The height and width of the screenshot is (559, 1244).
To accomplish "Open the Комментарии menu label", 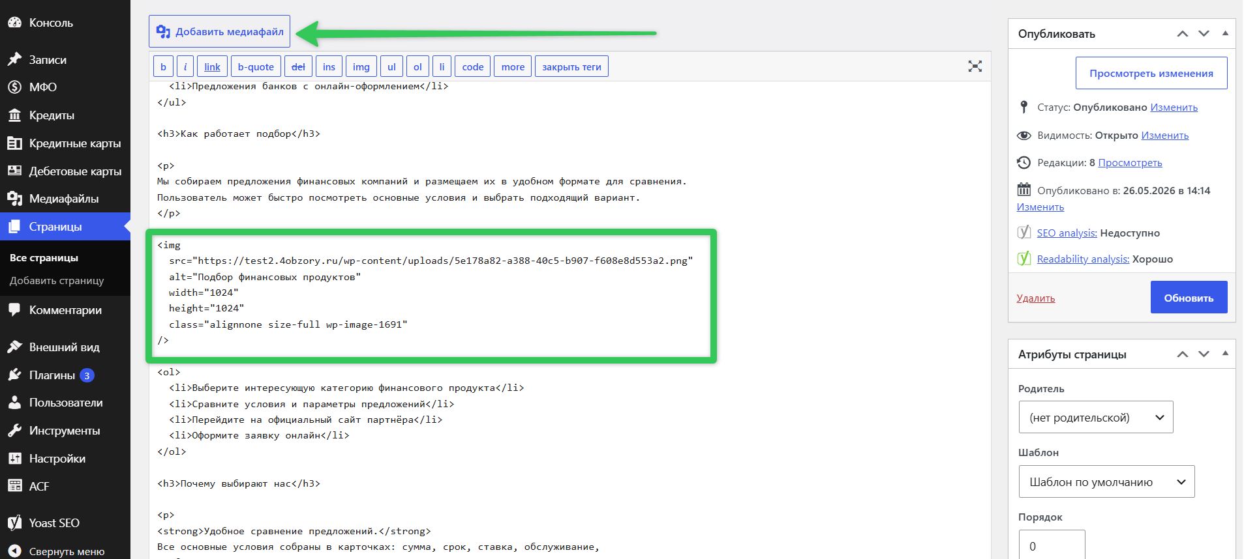I will pos(65,310).
